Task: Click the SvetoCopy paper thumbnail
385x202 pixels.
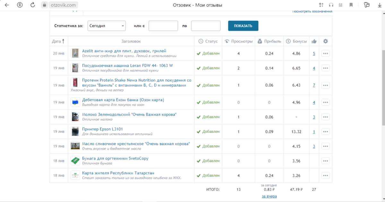Action: click(75, 161)
